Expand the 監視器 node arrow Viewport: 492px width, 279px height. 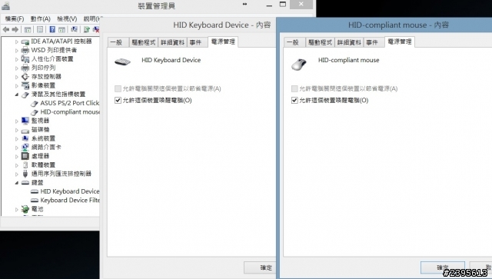[x=17, y=121]
